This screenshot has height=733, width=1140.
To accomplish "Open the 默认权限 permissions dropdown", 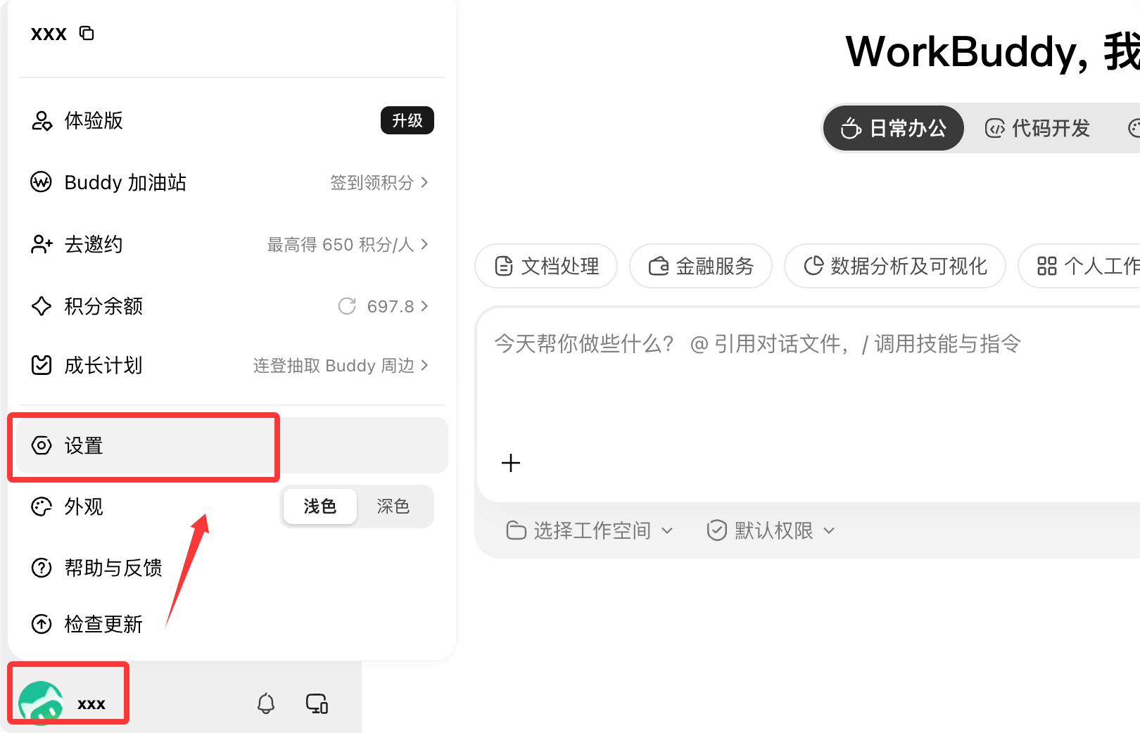I will 771,530.
